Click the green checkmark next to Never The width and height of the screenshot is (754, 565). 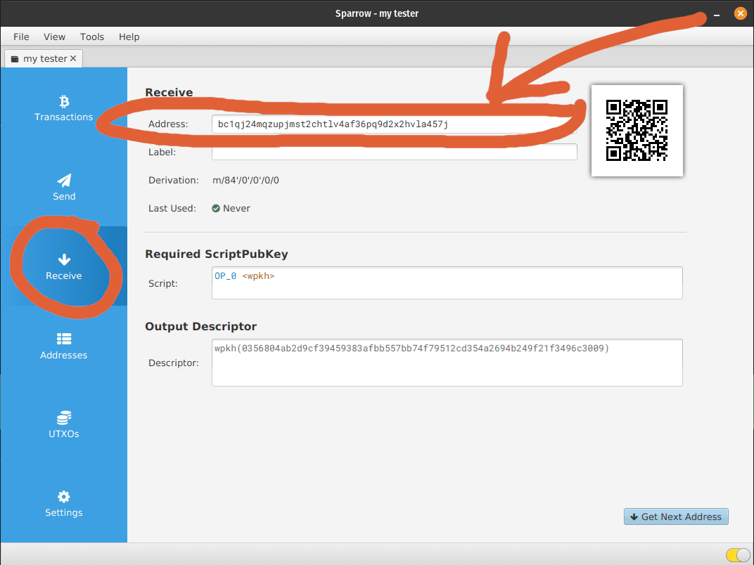[217, 208]
